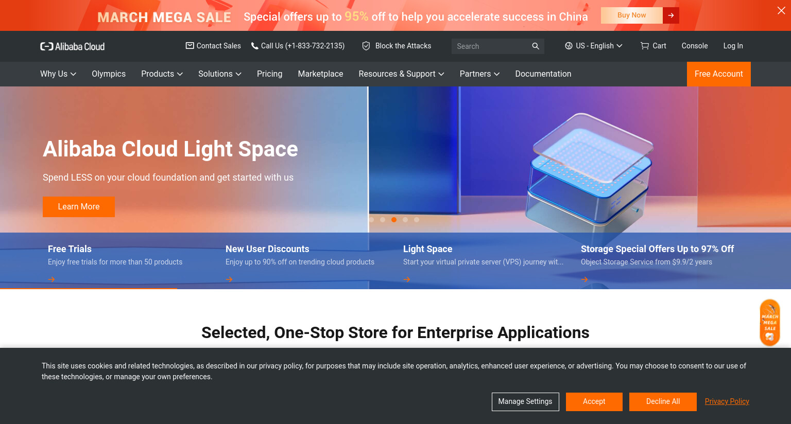
Task: Open the Olympics menu item
Action: (109, 74)
